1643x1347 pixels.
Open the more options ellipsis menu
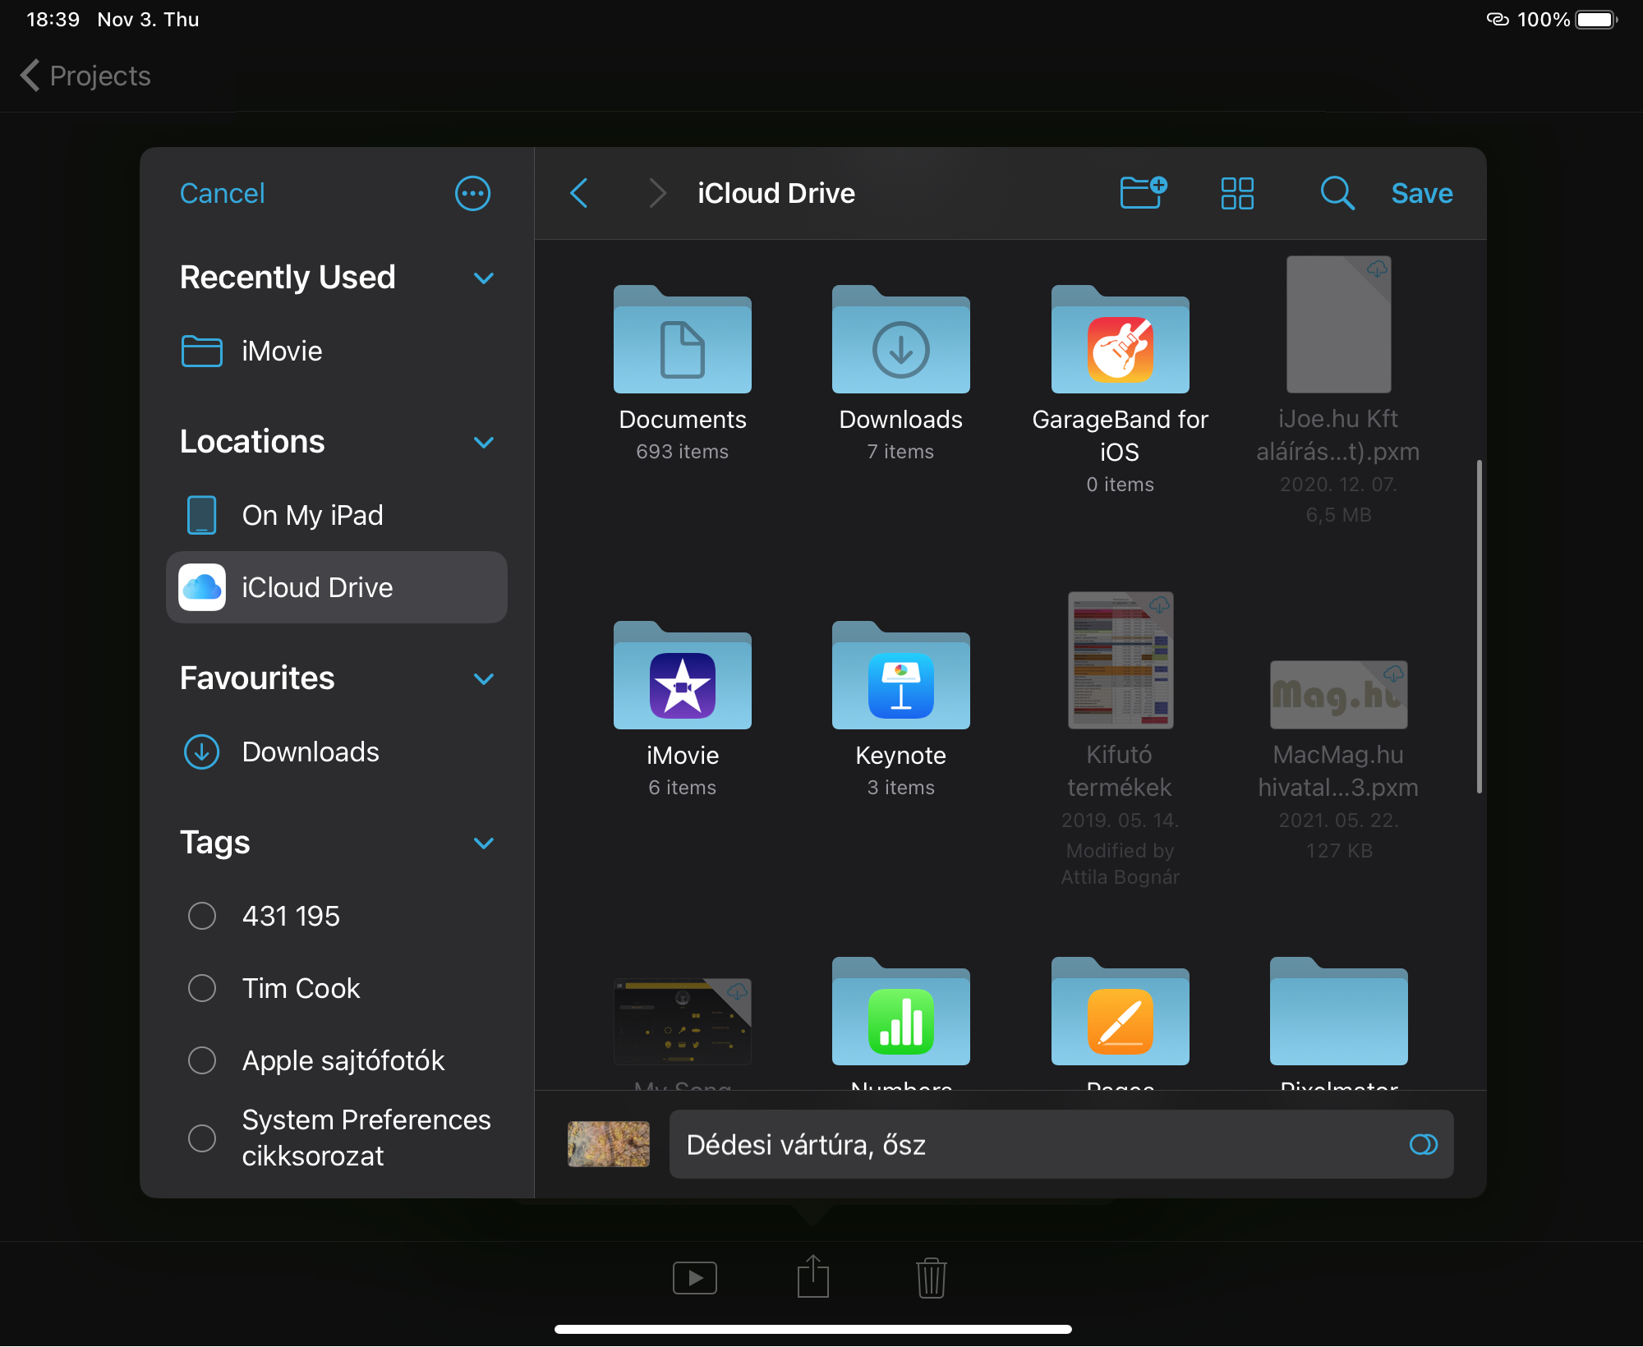tap(472, 194)
